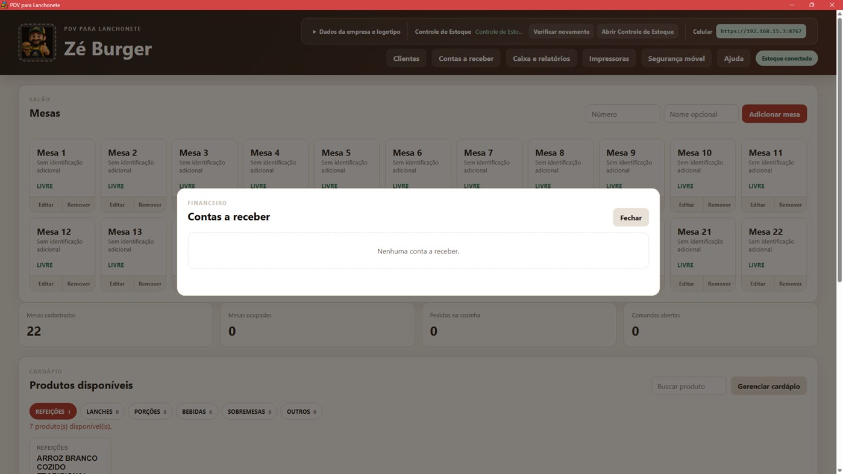The height and width of the screenshot is (474, 843).
Task: Expand Dados da empresa e logotipo
Action: click(x=356, y=31)
